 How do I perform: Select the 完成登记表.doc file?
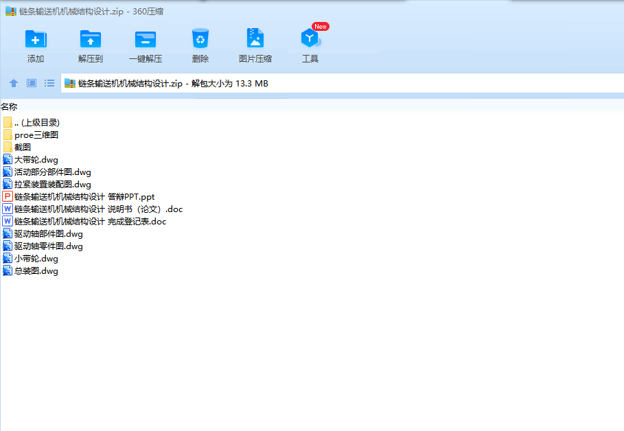point(84,221)
